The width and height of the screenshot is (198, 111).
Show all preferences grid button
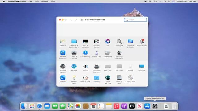[82, 20]
